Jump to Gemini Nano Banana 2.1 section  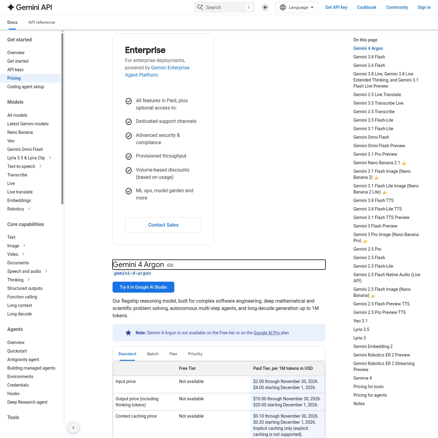click(x=380, y=163)
